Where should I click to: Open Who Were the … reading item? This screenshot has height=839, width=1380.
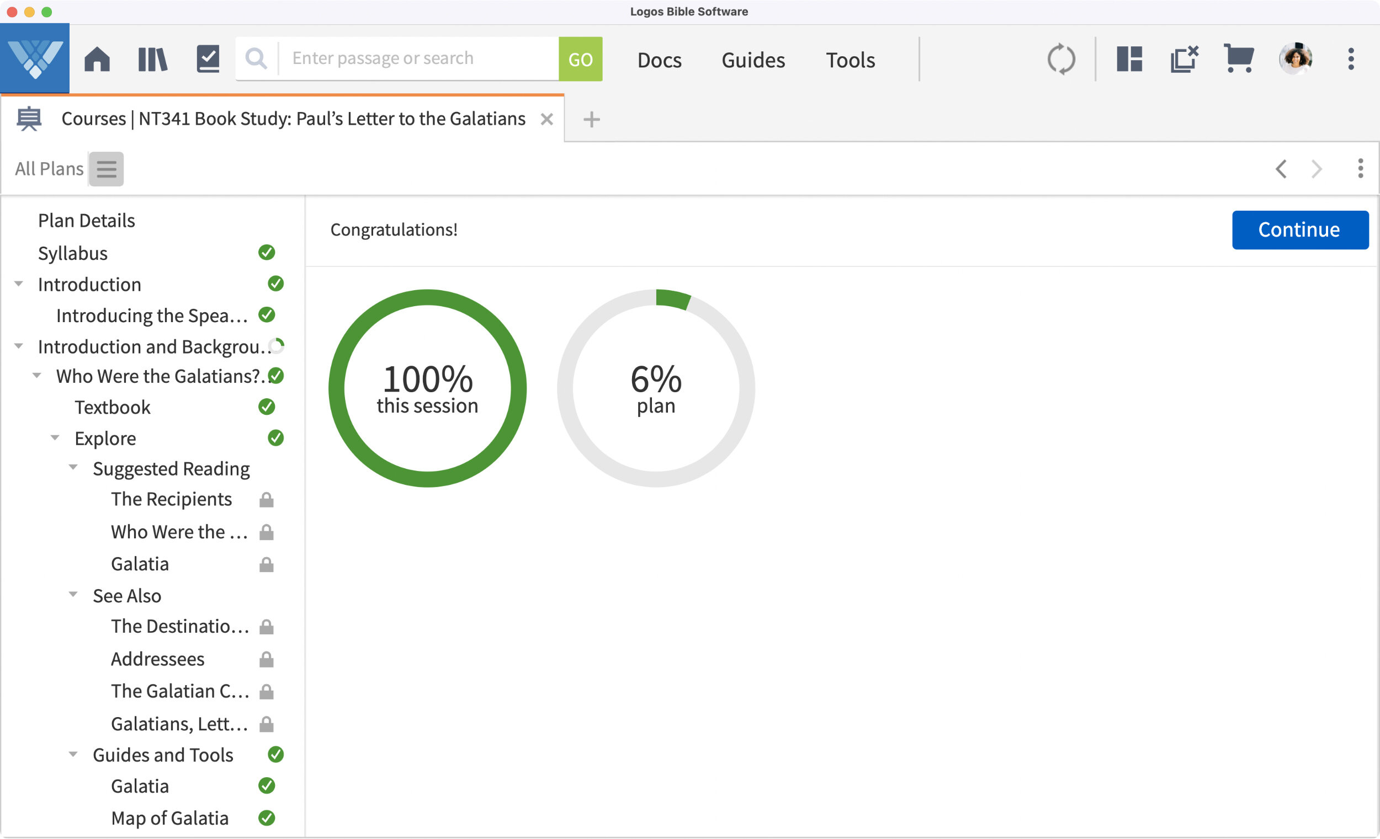(179, 532)
